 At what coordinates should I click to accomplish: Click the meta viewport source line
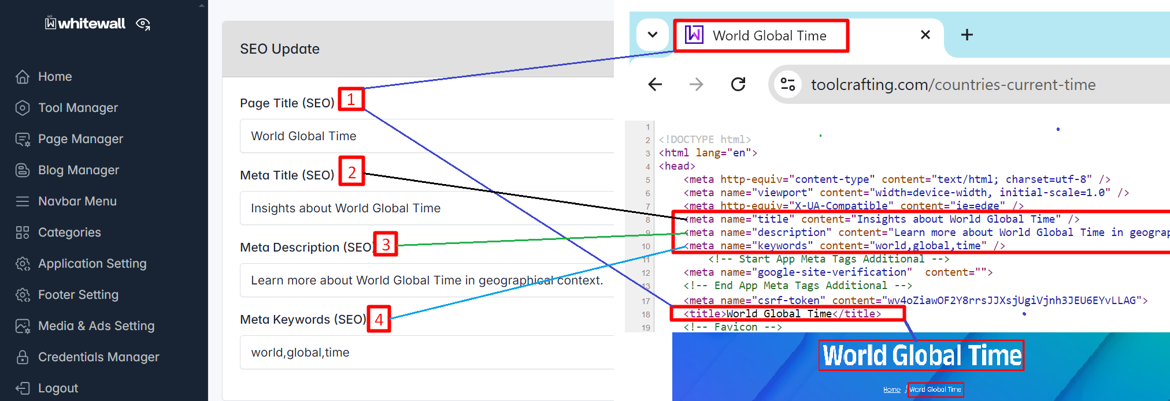[x=906, y=193]
